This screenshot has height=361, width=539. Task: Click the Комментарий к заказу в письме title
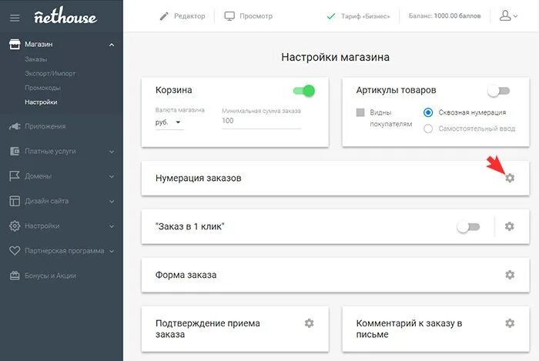(409, 329)
